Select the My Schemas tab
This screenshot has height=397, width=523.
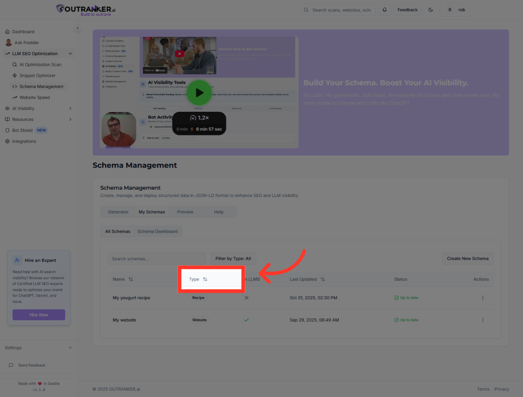click(x=152, y=212)
